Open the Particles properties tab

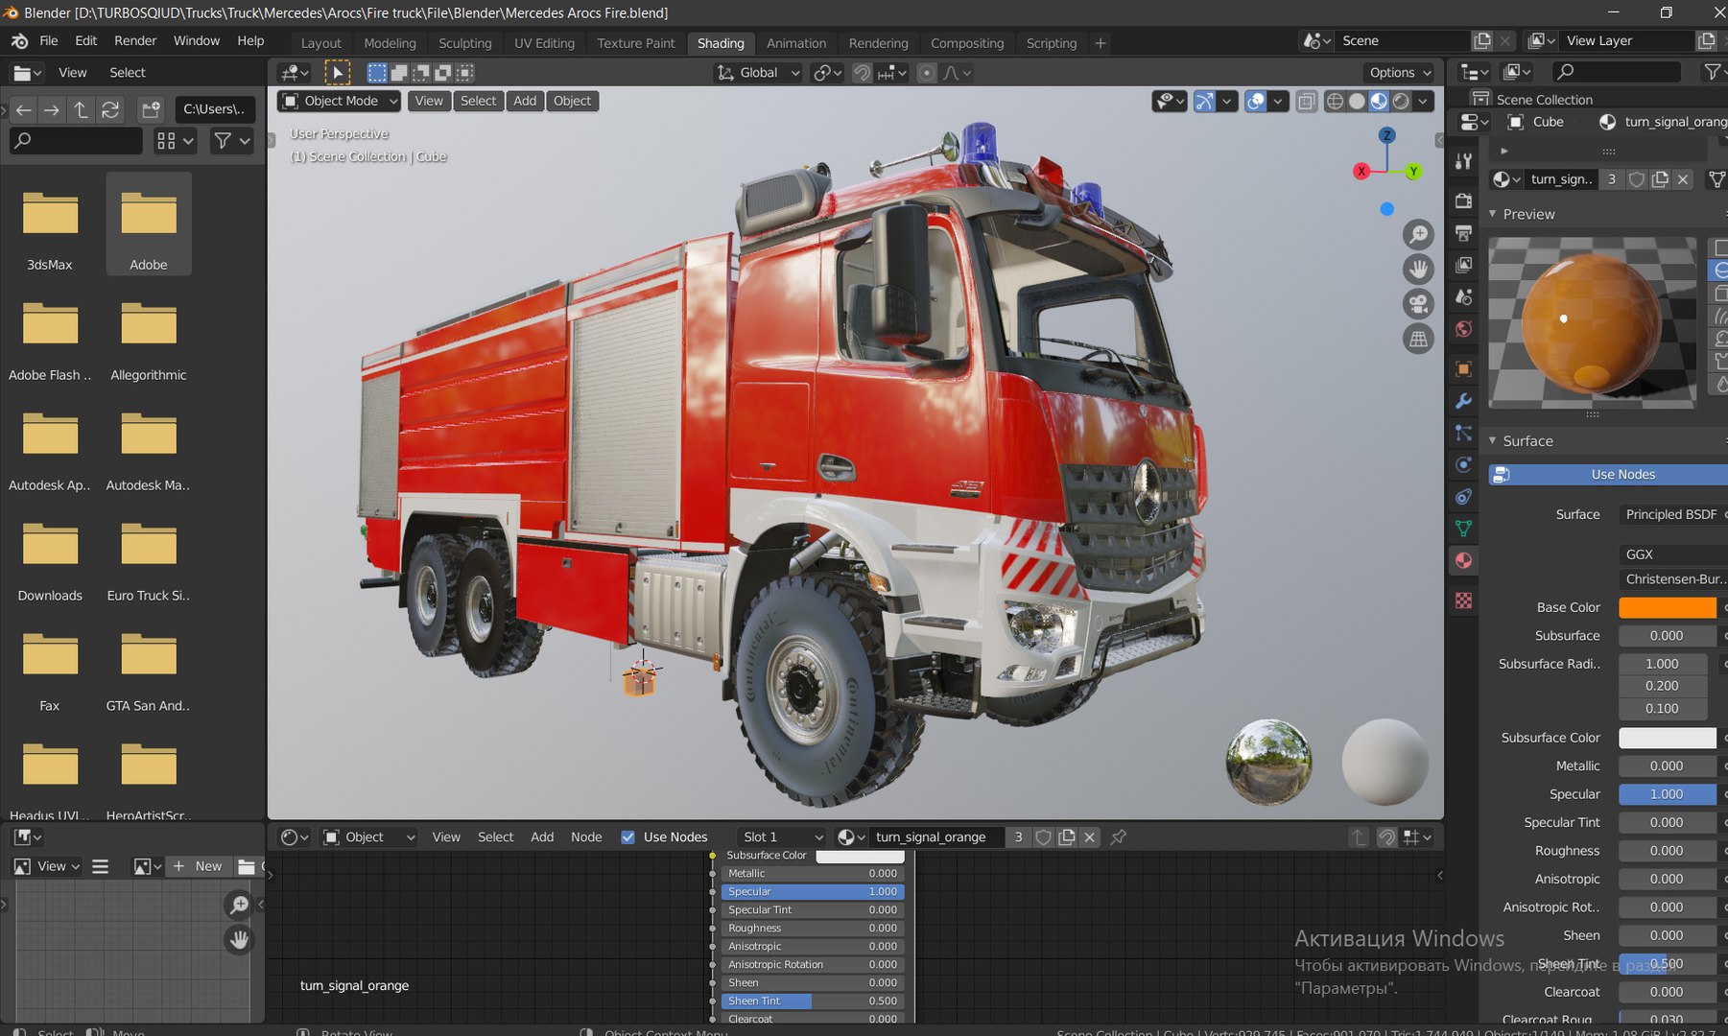pos(1463,434)
